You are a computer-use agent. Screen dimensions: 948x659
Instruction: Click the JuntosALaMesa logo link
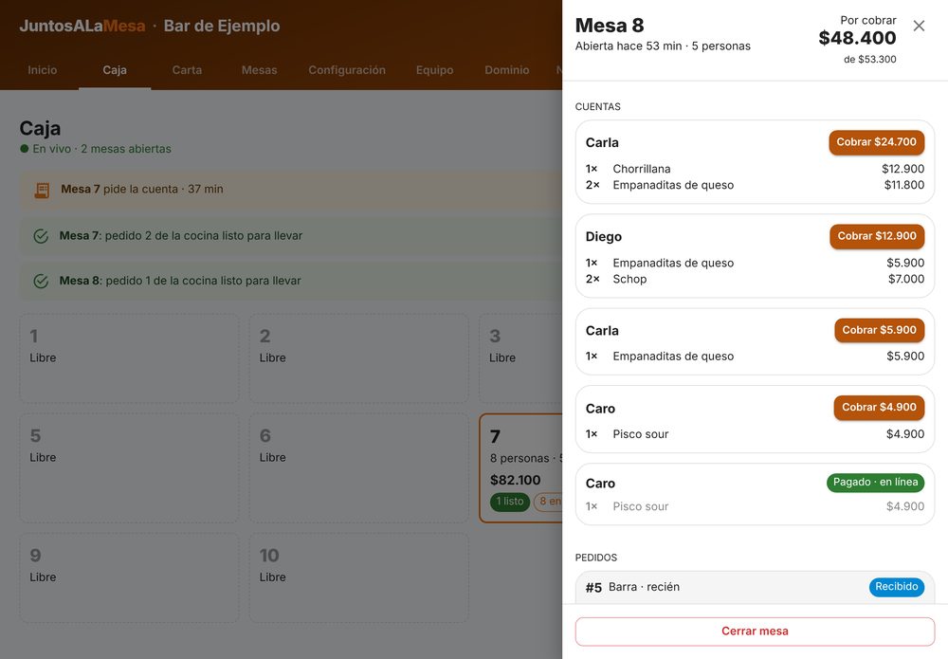coord(82,26)
